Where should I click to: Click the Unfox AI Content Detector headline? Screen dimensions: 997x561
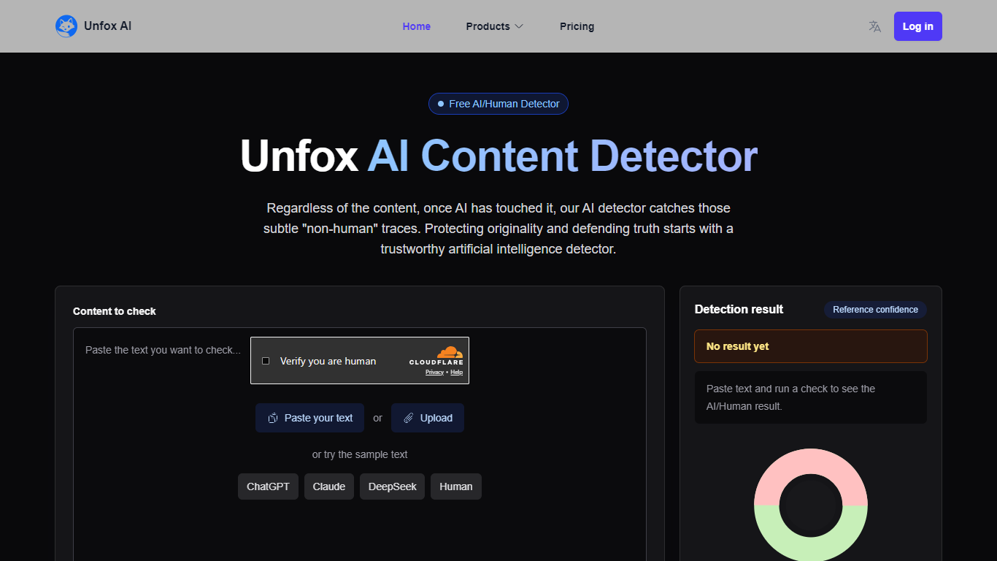coord(498,156)
